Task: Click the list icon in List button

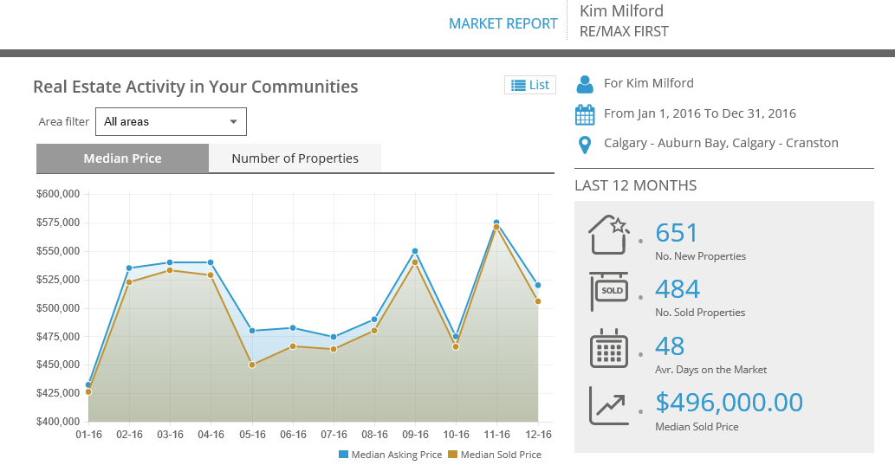Action: (x=518, y=85)
